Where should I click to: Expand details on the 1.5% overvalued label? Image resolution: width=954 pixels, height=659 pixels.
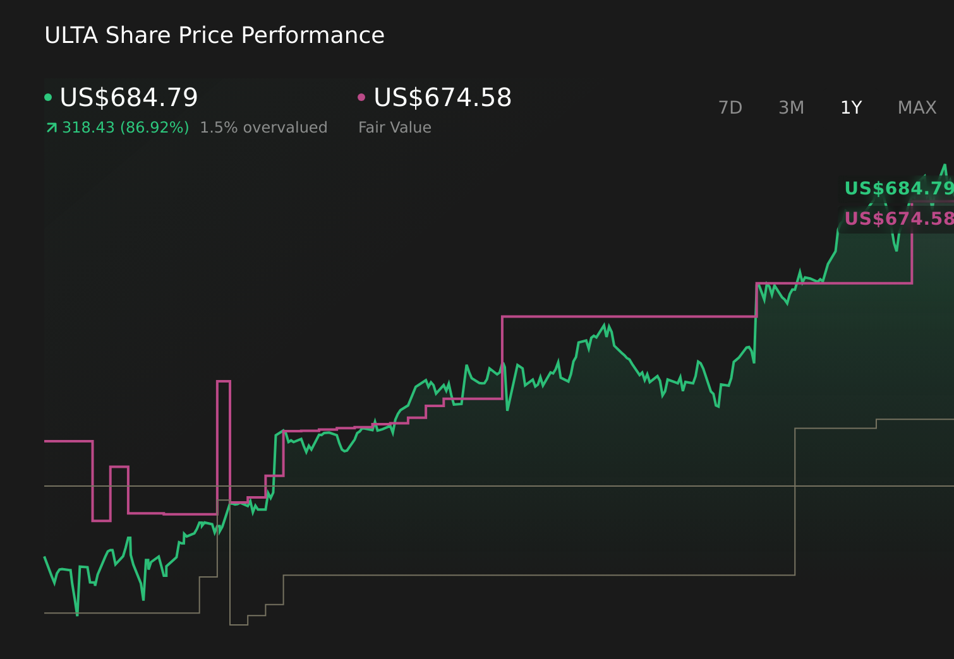264,127
